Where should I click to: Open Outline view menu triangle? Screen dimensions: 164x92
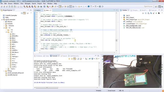(162, 13)
